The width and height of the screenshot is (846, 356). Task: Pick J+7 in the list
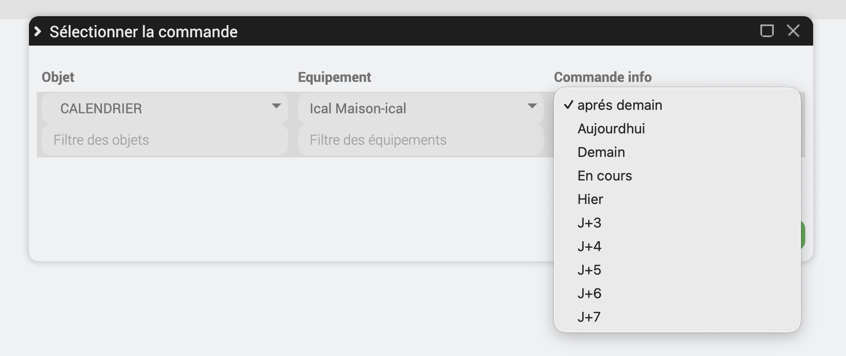pos(589,317)
